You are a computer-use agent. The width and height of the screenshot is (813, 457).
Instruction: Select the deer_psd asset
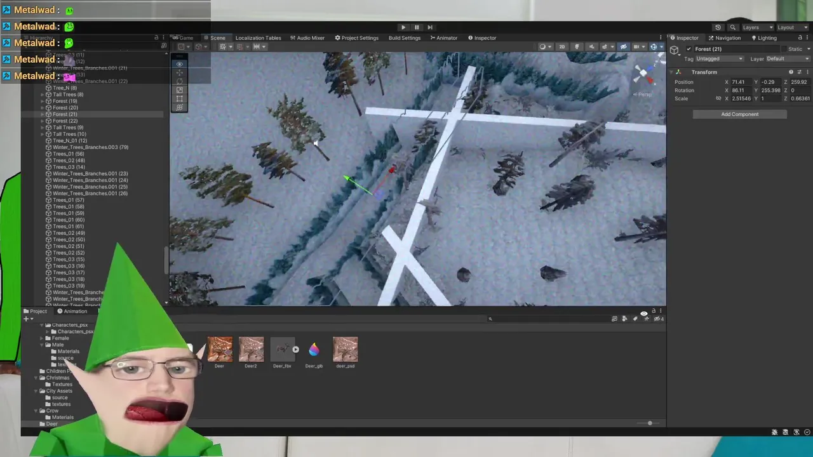click(x=346, y=353)
